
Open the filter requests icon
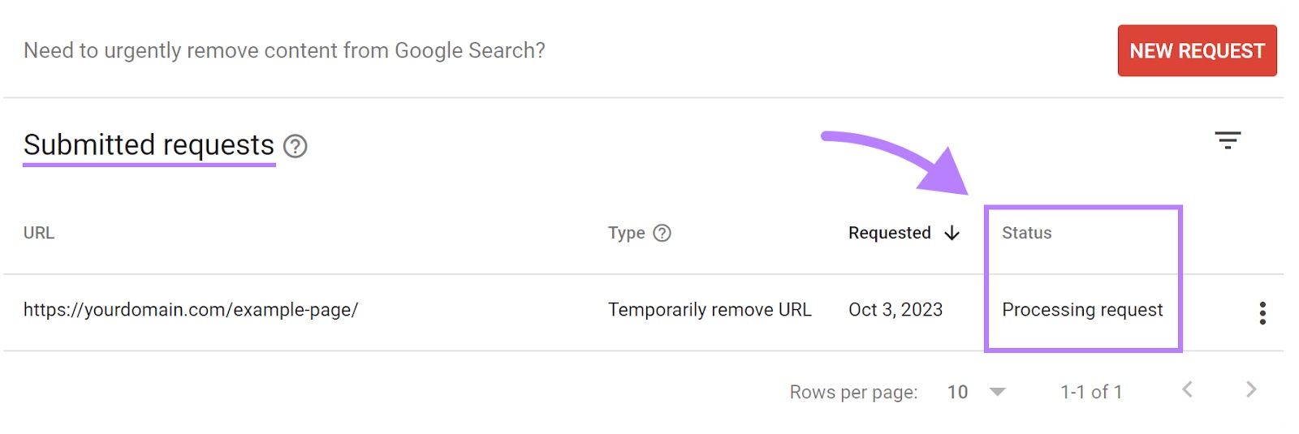[1228, 140]
